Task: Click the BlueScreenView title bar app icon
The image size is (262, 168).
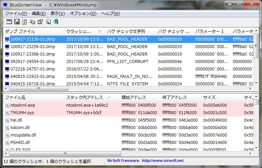Action: [5, 5]
